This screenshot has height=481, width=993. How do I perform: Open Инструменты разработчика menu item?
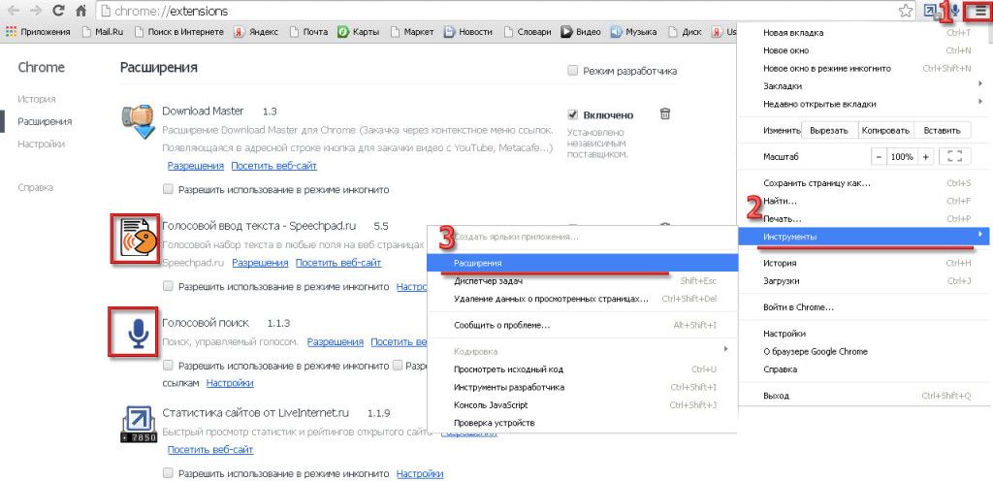click(x=583, y=387)
